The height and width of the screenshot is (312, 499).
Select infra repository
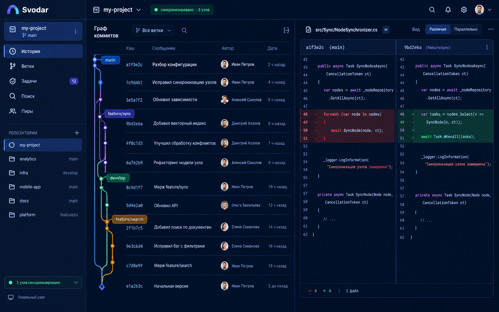coord(43,173)
